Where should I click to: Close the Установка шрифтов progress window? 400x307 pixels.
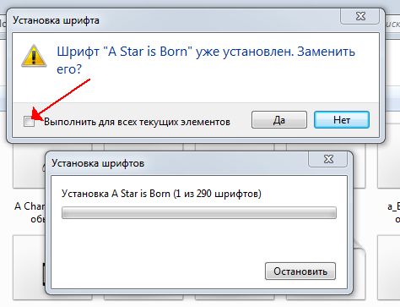(328, 159)
